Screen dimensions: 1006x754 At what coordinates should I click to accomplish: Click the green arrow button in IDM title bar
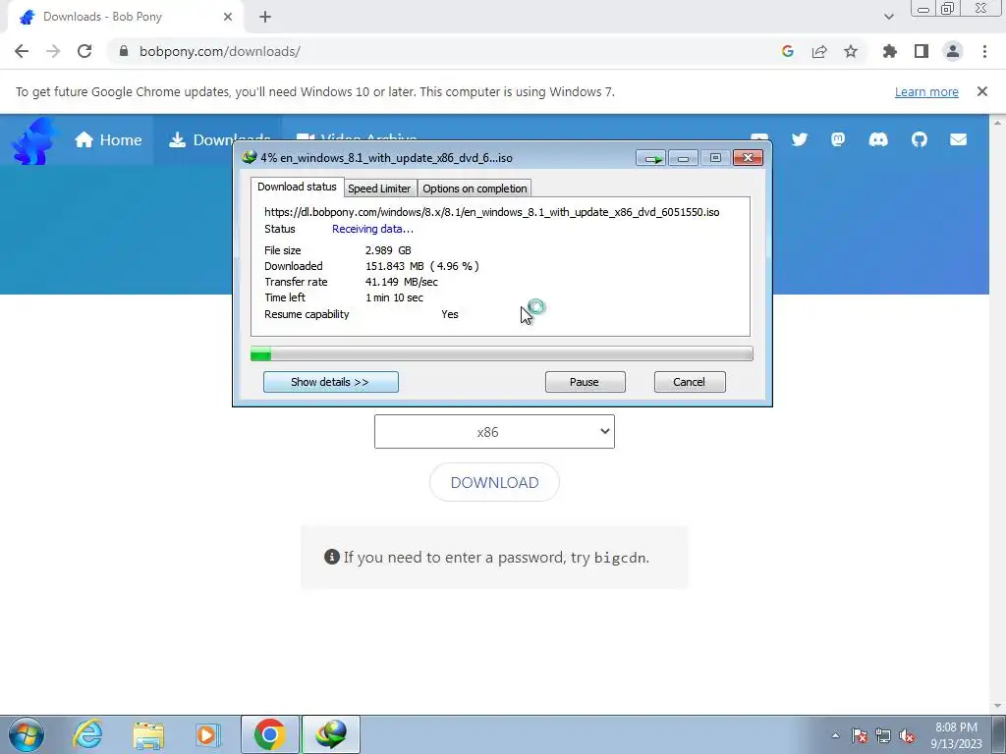(x=651, y=158)
